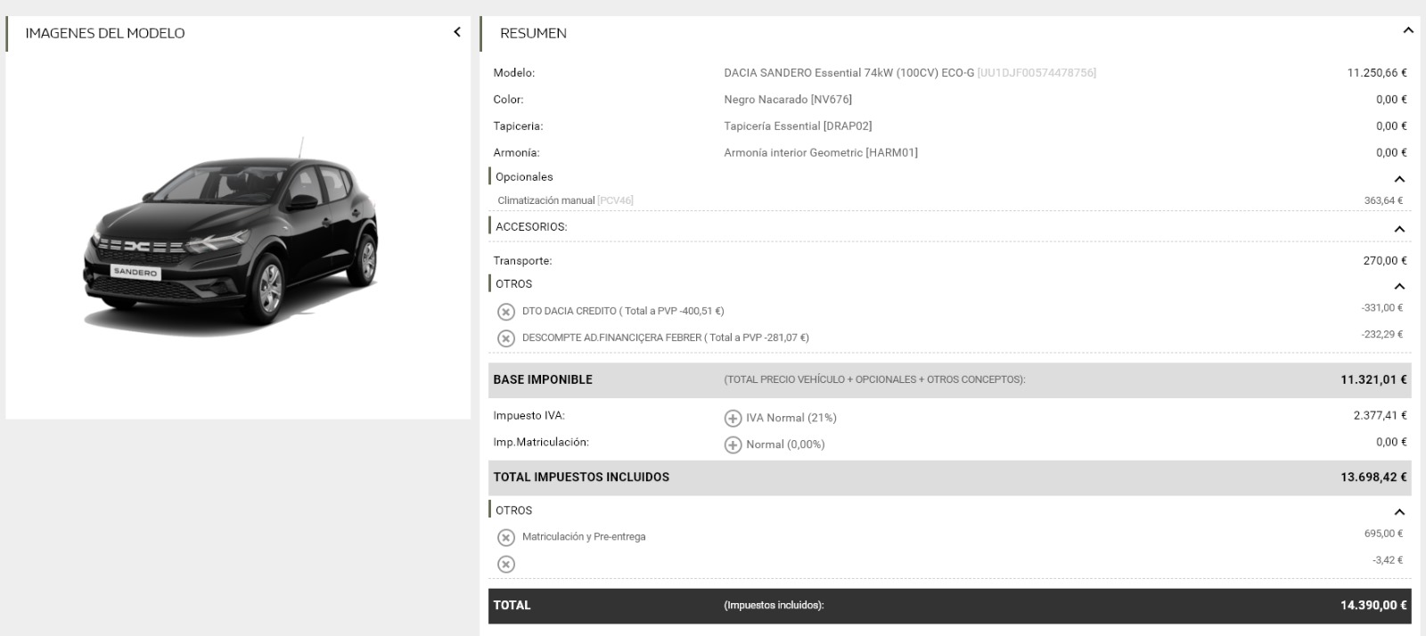Click the BASE IMPONIBLE row
This screenshot has height=636, width=1426.
tap(949, 380)
